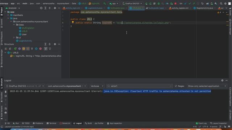Open the Build tool window tab
Screen dimensions: 232x130
[88, 123]
